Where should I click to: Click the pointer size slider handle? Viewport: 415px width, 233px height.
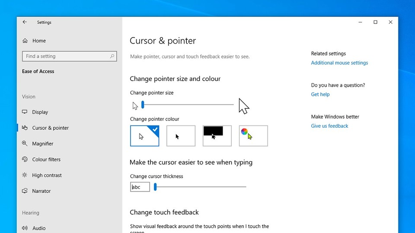[x=143, y=104]
